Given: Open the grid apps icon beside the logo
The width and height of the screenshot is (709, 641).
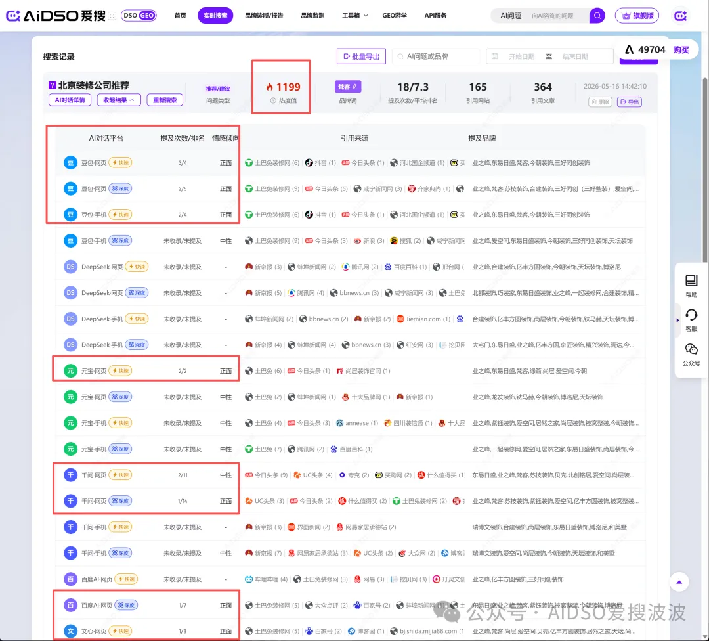Looking at the screenshot, I should click(x=112, y=16).
